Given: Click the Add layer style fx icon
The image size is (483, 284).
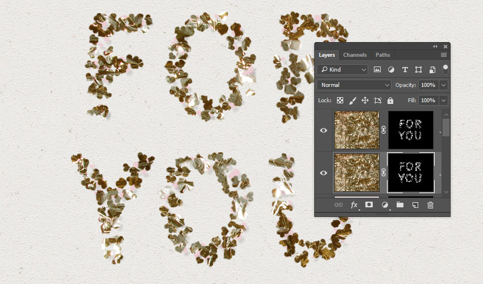Looking at the screenshot, I should [354, 205].
